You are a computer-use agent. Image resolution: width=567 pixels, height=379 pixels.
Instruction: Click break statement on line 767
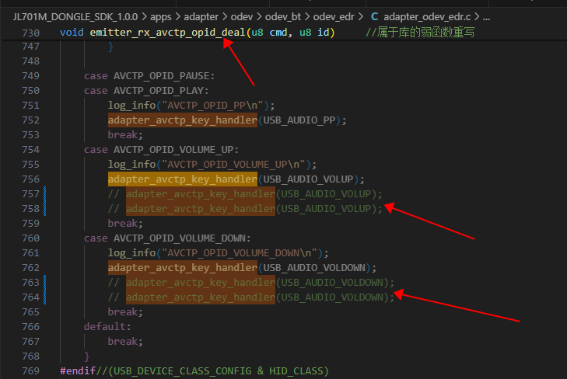point(125,341)
